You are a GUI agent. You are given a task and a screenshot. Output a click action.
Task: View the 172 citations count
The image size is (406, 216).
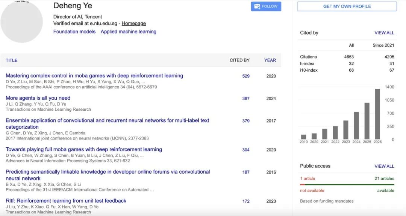pyautogui.click(x=246, y=201)
